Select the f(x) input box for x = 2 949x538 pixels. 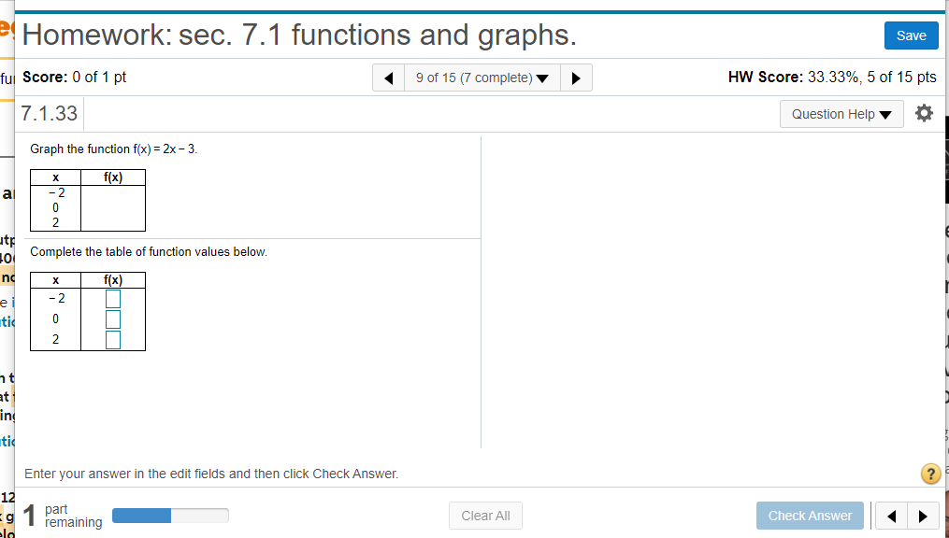pos(113,339)
